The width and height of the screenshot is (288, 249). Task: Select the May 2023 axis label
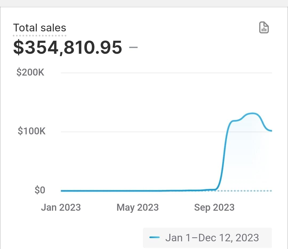138,207
